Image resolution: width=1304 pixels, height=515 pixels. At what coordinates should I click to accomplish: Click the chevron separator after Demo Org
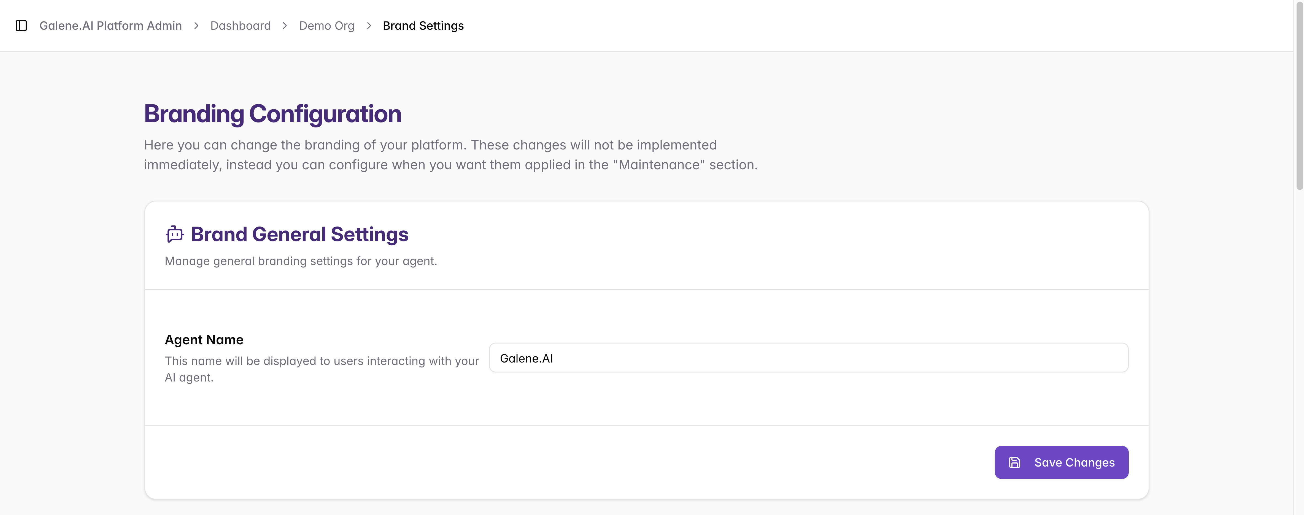click(x=369, y=26)
